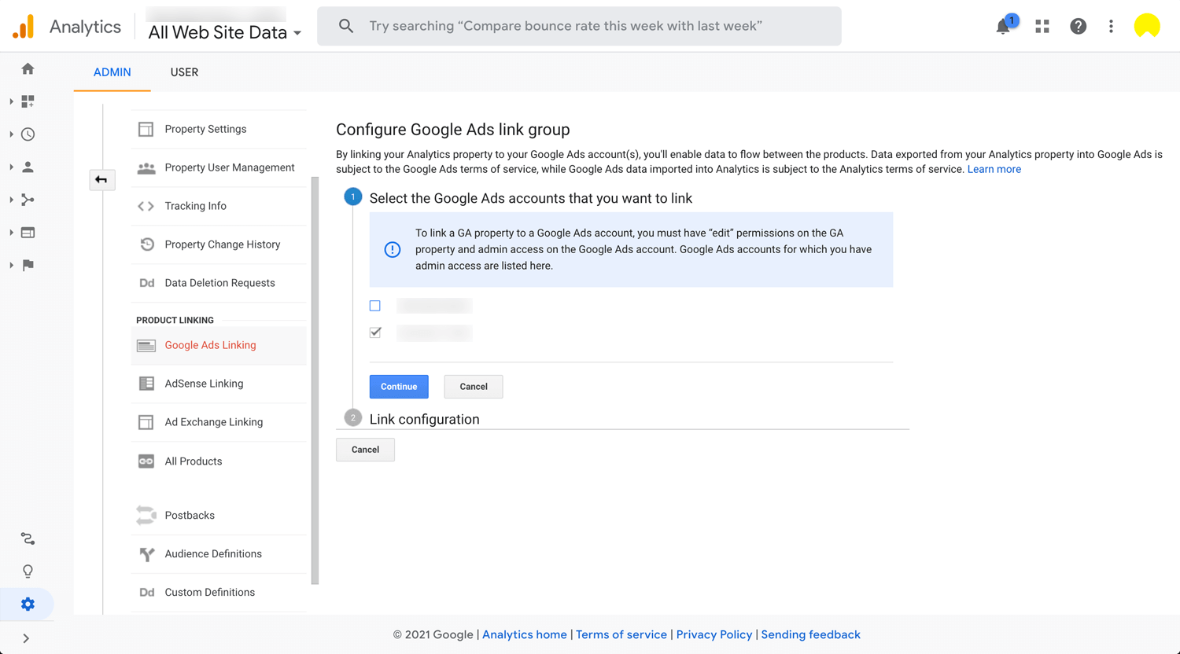1180x654 pixels.
Task: Expand the Realtime section arrow
Action: (11, 134)
